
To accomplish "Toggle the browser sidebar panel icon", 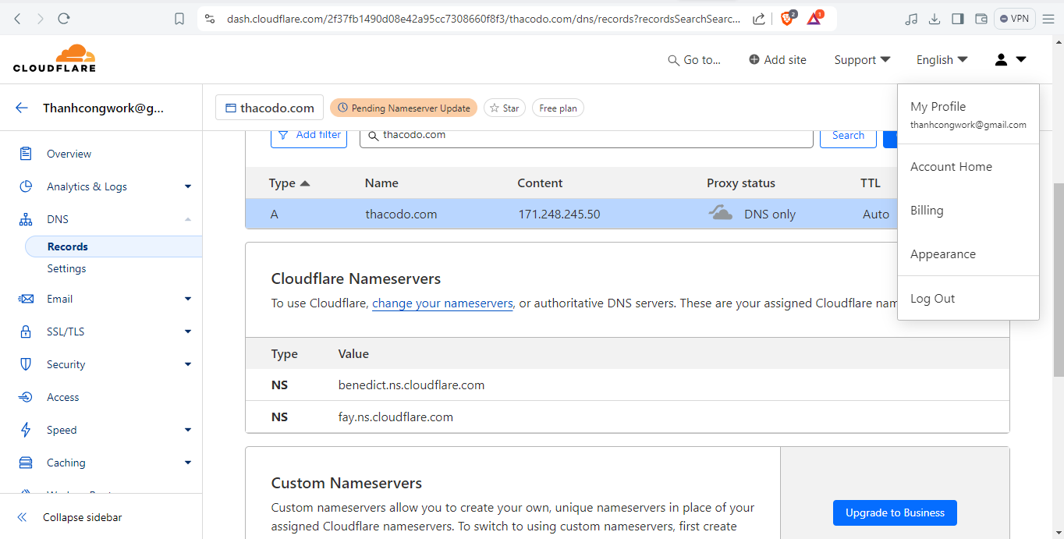I will [958, 19].
